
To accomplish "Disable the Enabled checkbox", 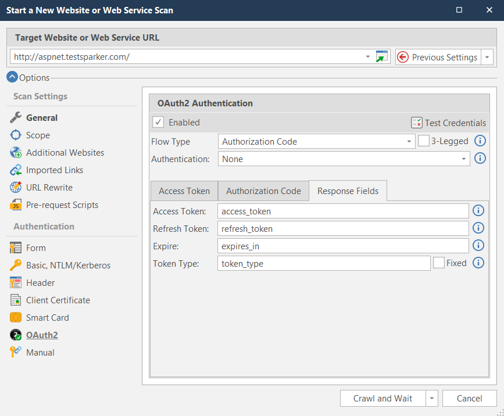I will (158, 122).
